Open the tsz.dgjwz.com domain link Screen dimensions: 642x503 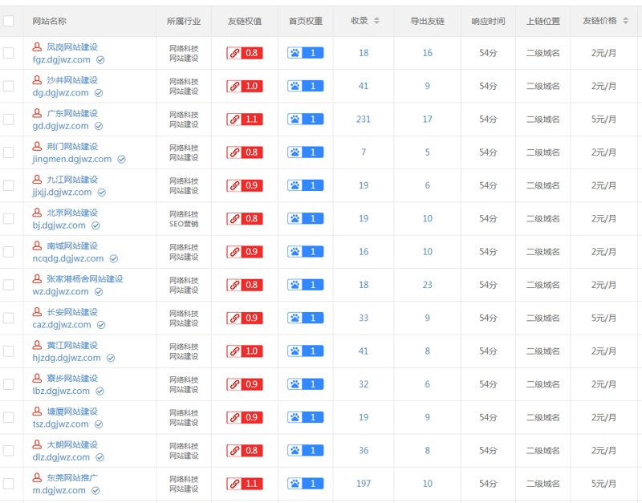[x=61, y=424]
